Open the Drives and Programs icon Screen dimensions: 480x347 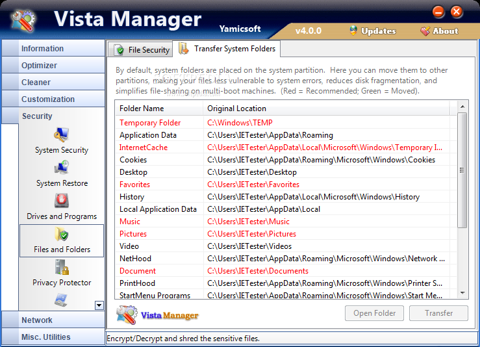pyautogui.click(x=62, y=201)
